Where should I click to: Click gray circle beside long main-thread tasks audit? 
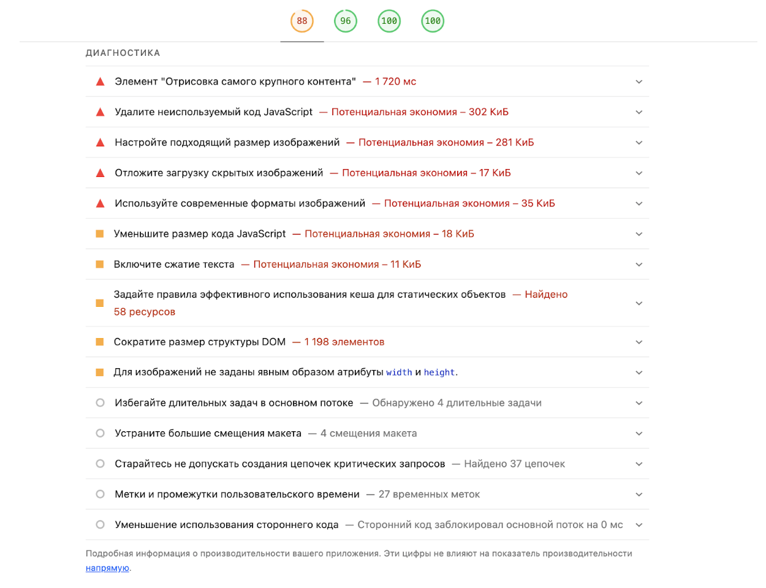100,403
